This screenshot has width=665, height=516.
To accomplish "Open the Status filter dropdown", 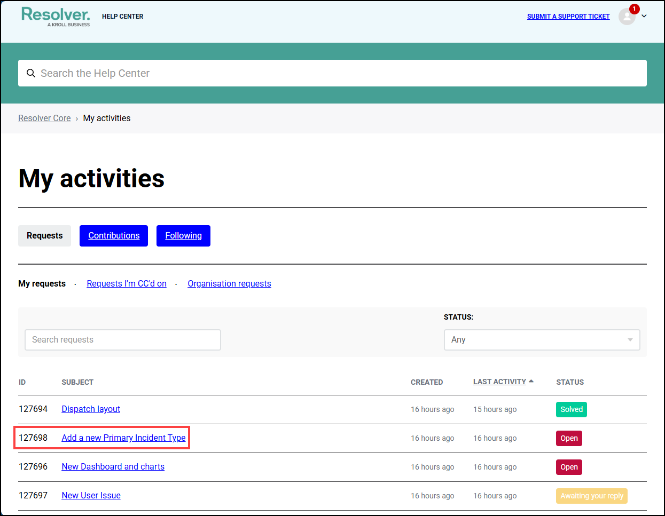I will 542,340.
